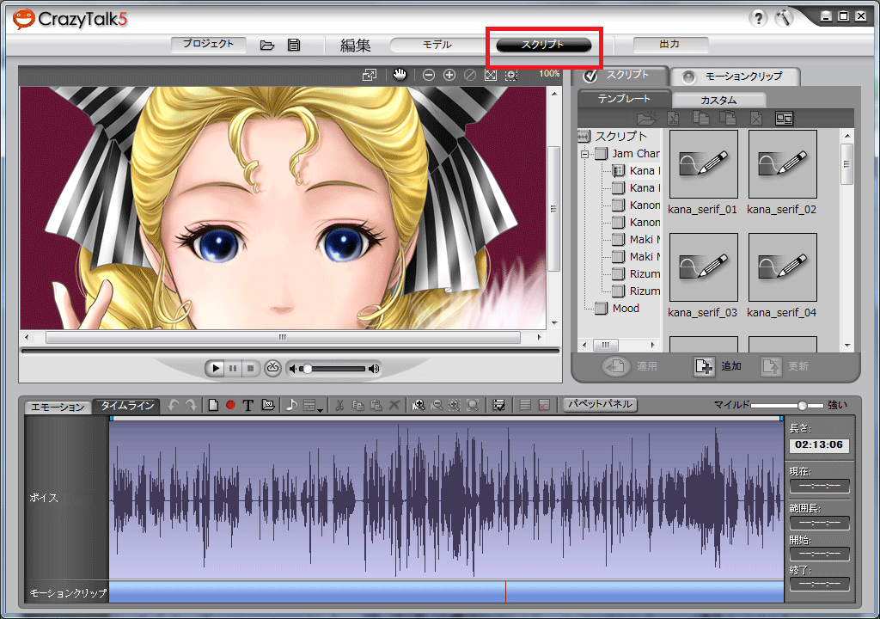Select the スクリプト tab in the top bar
The width and height of the screenshot is (880, 619).
point(543,45)
